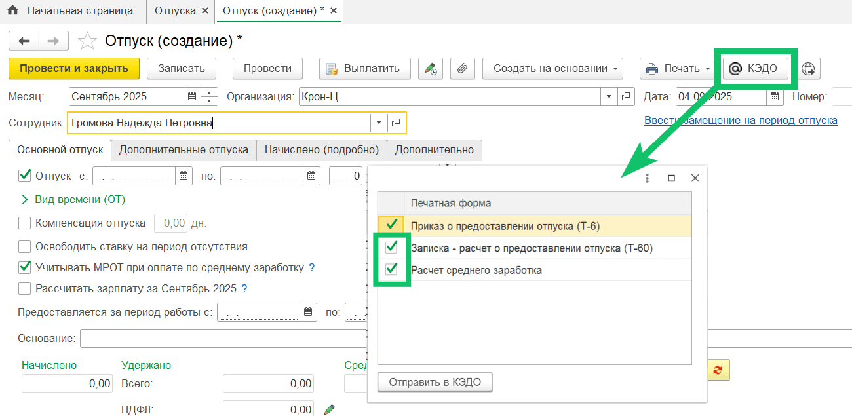Viewport: 852px width, 416px height.
Task: Click the back navigation arrow
Action: pyautogui.click(x=24, y=41)
